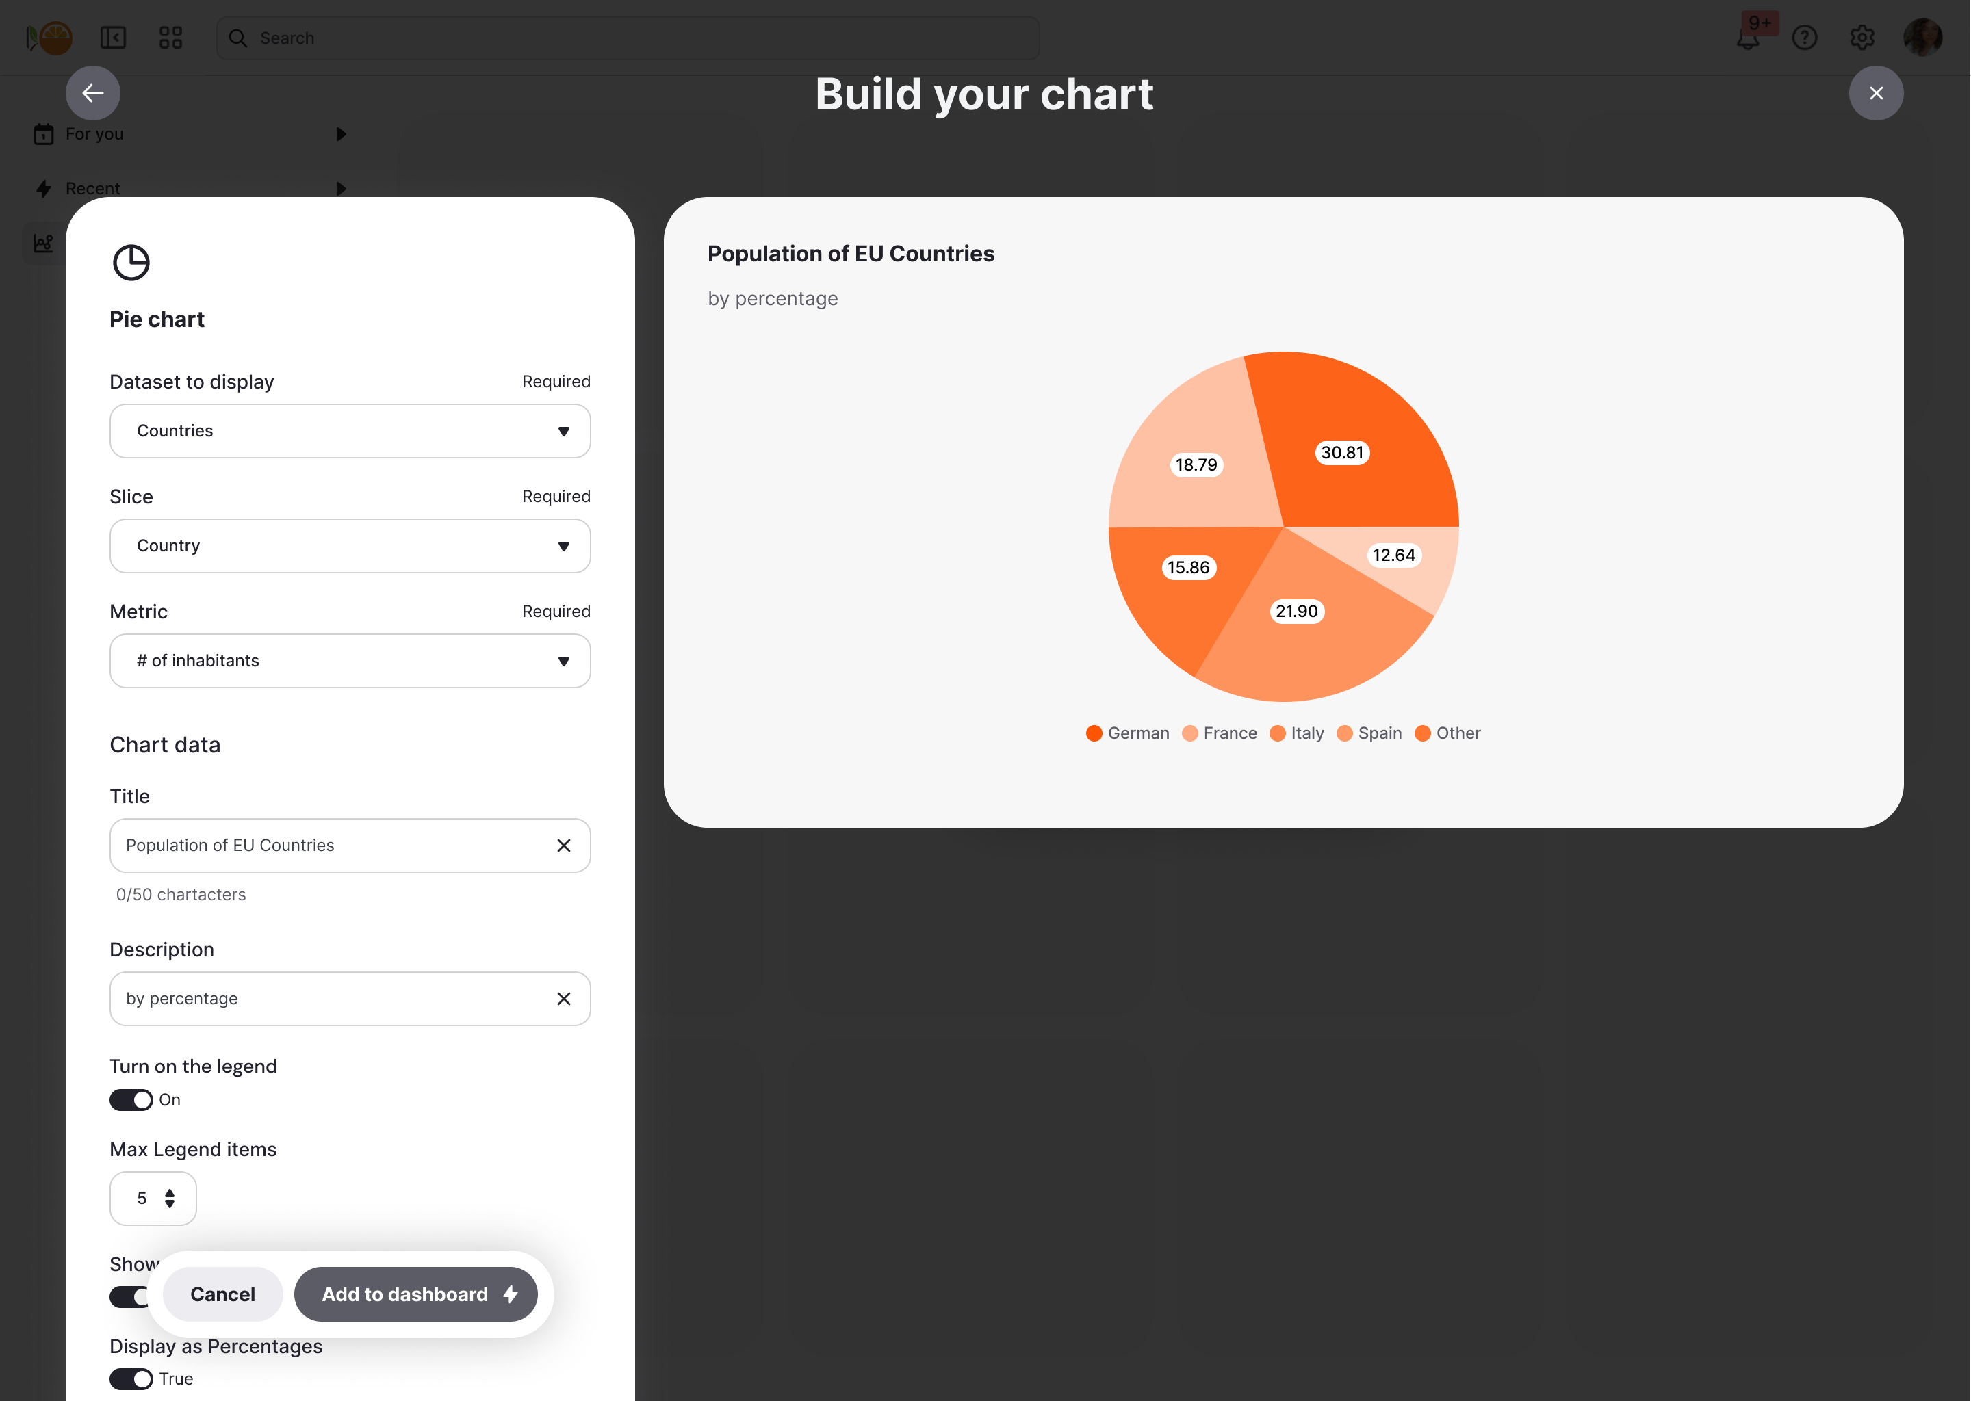This screenshot has height=1401, width=1971.
Task: Open the settings gear icon
Action: pyautogui.click(x=1861, y=38)
